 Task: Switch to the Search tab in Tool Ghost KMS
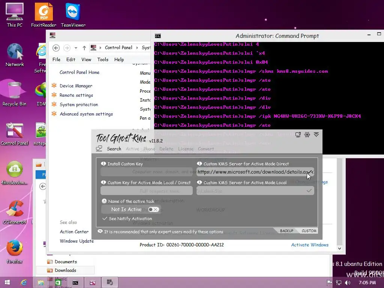tap(114, 148)
